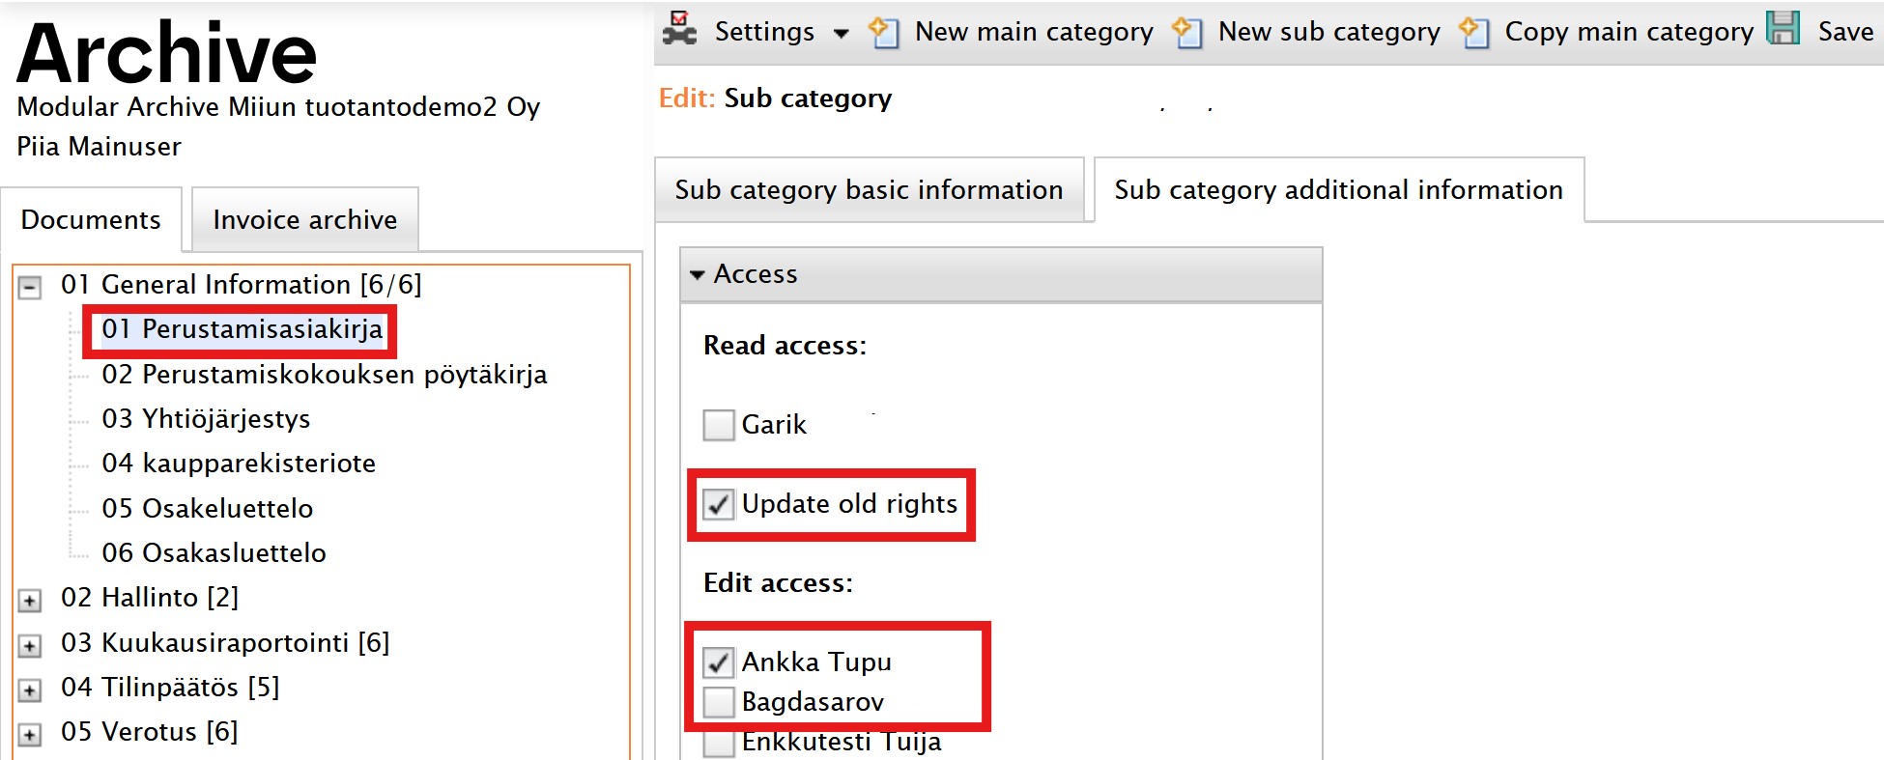
Task: Collapse the Access section triangle
Action: [x=698, y=275]
